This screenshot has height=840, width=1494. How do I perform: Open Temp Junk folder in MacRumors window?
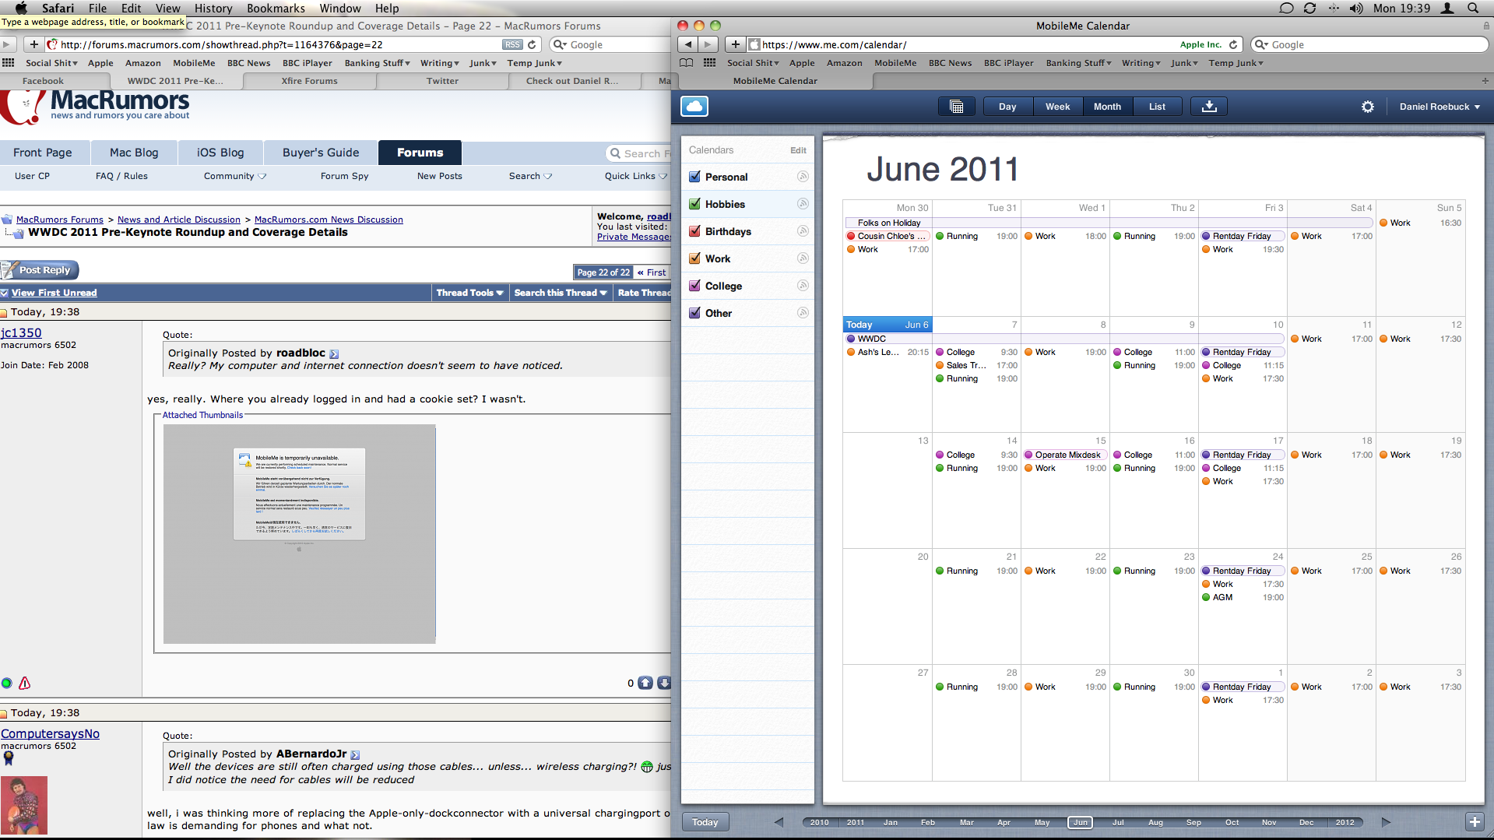[534, 63]
